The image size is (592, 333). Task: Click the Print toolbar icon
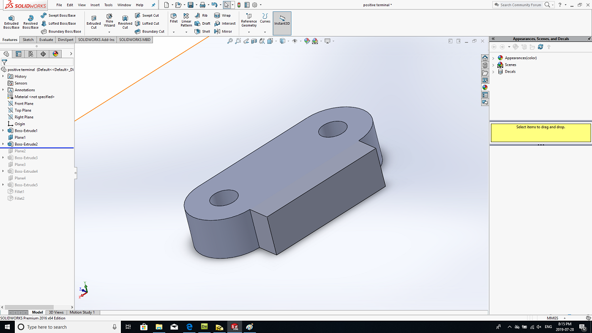click(202, 5)
